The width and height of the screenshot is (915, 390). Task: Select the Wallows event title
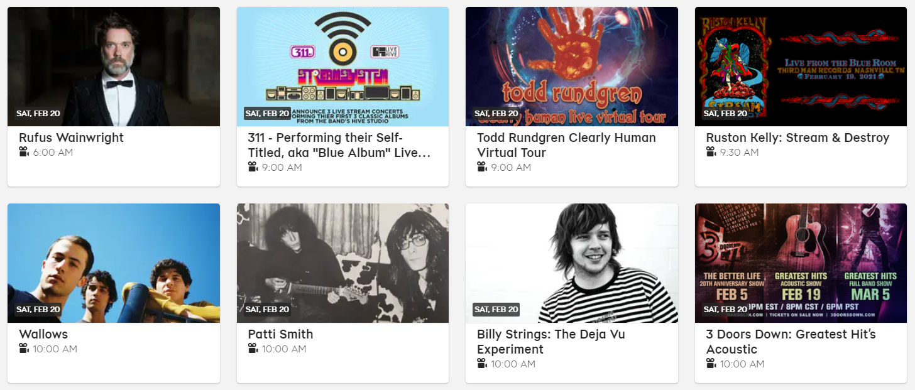coord(43,334)
